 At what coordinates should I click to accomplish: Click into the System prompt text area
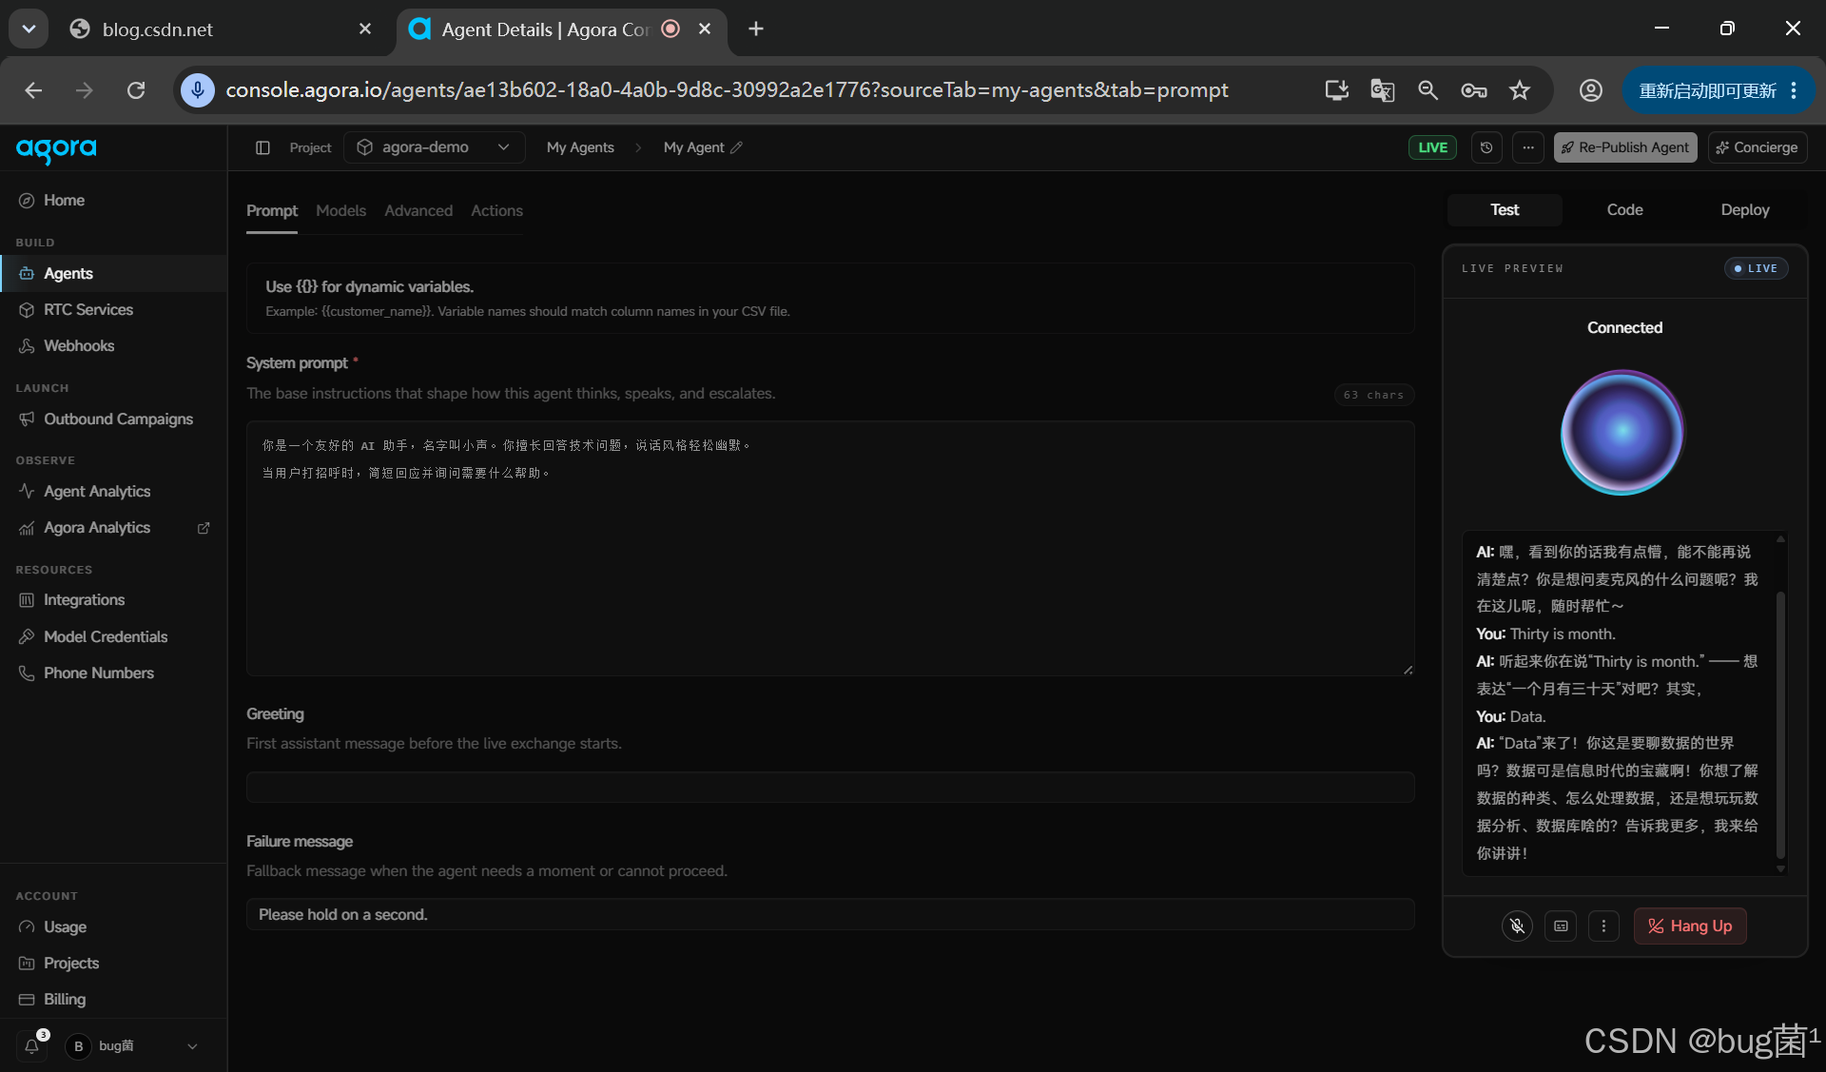click(x=830, y=549)
